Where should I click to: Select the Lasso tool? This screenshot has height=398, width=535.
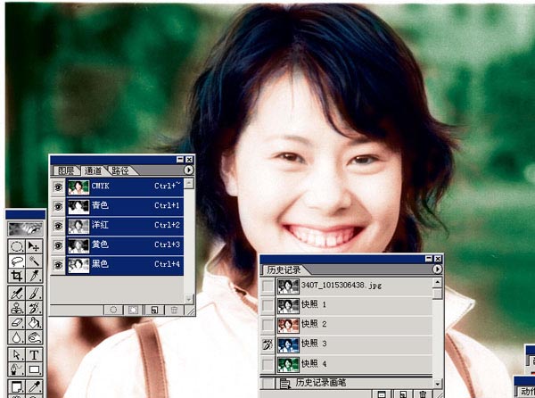click(16, 261)
